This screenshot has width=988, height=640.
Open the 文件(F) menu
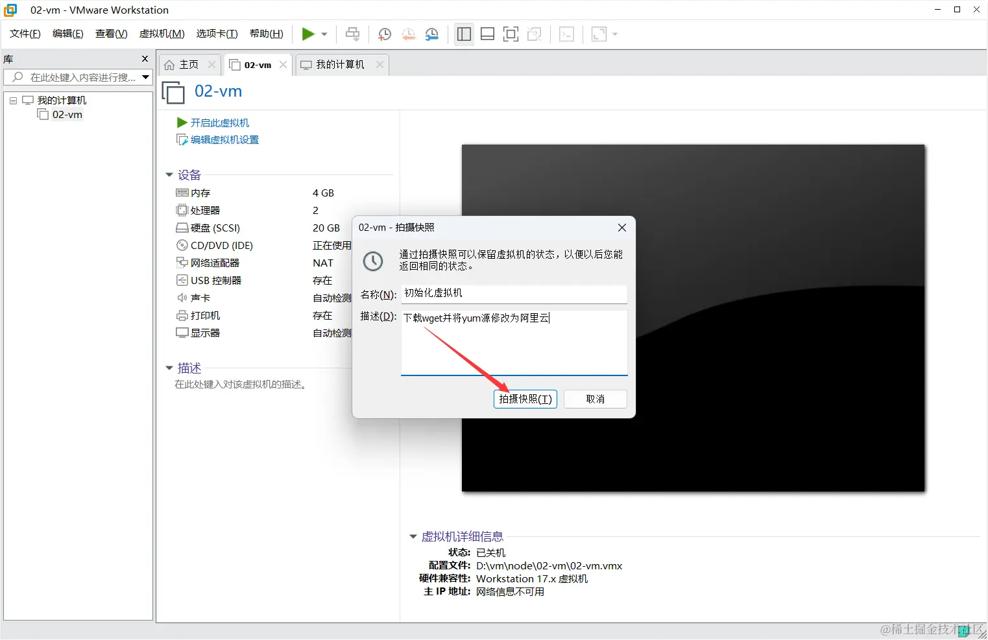25,34
